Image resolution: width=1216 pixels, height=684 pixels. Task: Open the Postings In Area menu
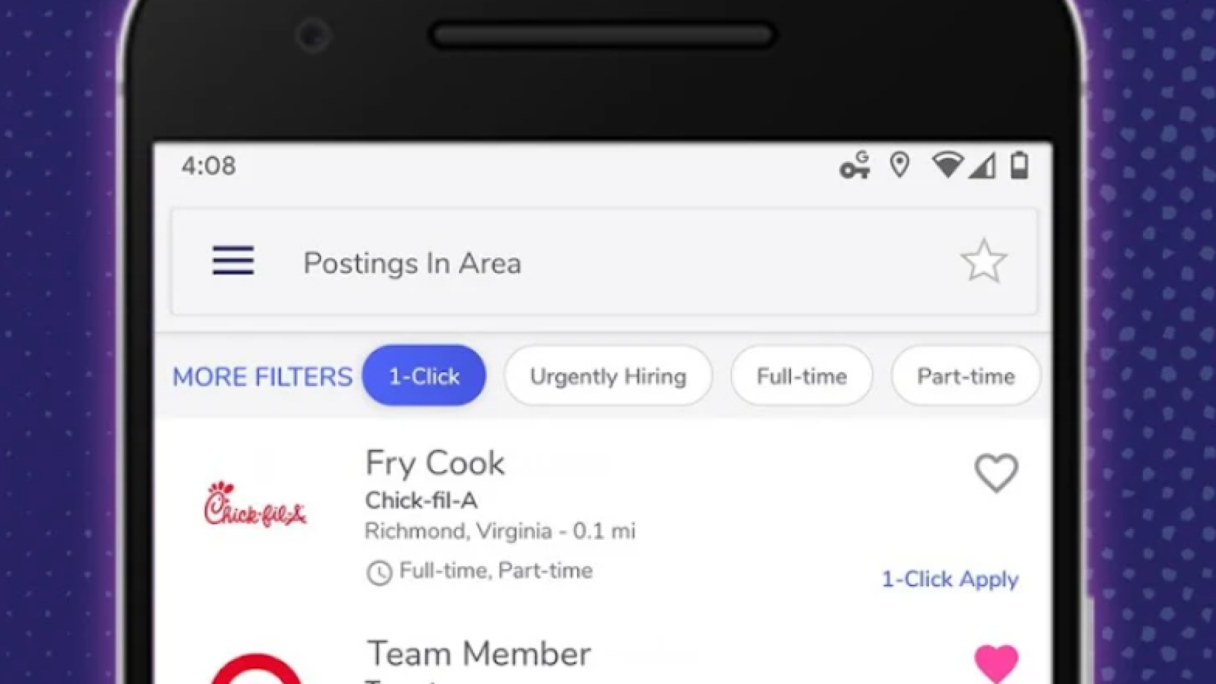click(233, 262)
